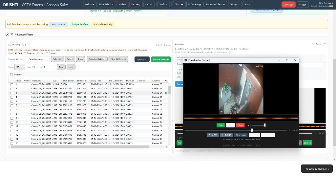
Task: Click the shield icon in Video Preview title
Action: [186, 60]
